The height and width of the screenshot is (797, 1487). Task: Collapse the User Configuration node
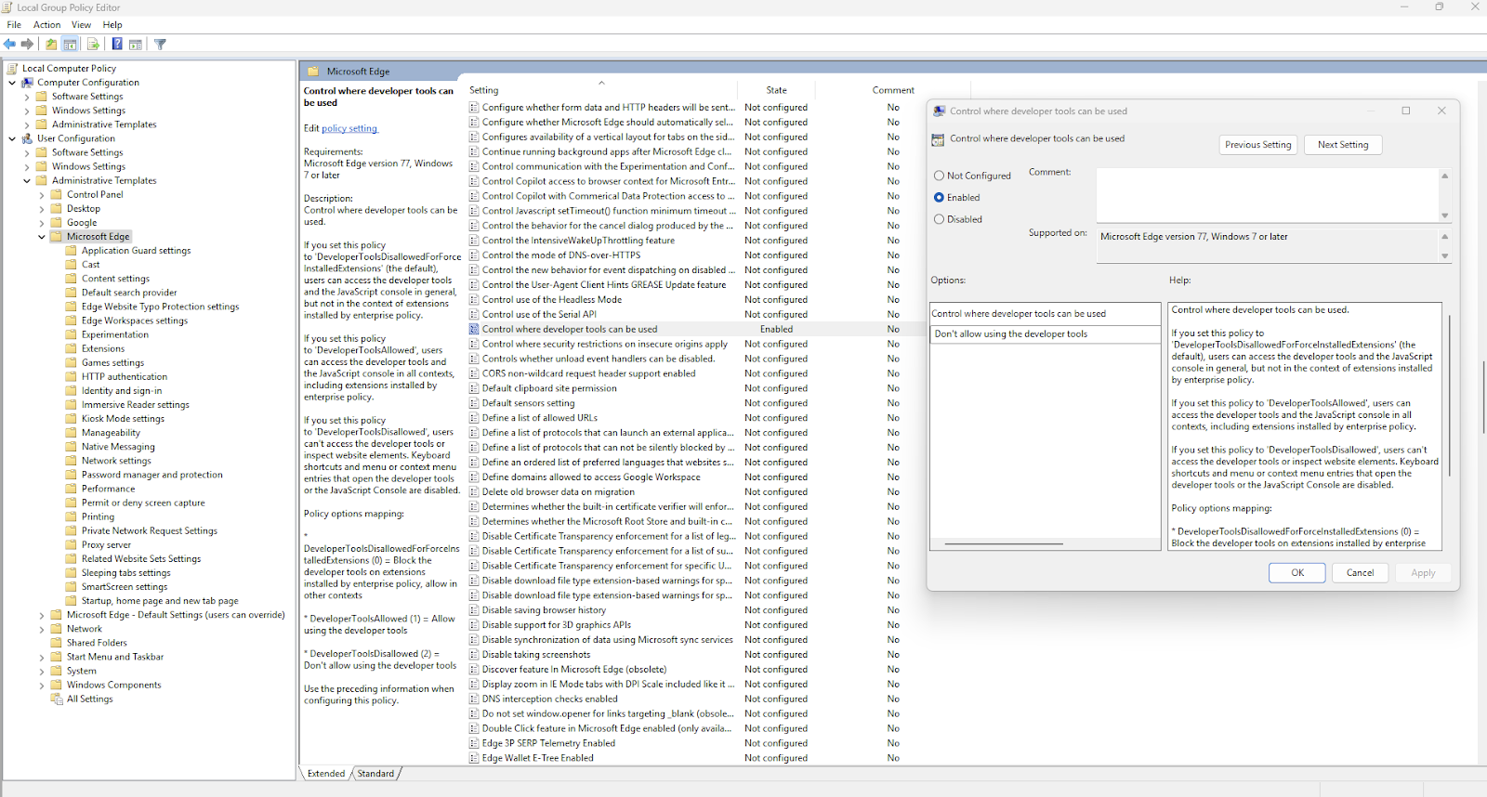(12, 138)
